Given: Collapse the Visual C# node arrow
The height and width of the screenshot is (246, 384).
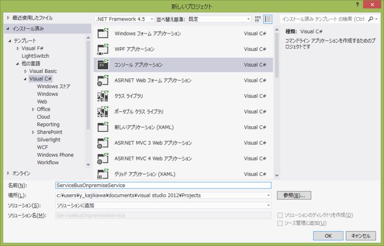Looking at the screenshot, I should [25, 79].
